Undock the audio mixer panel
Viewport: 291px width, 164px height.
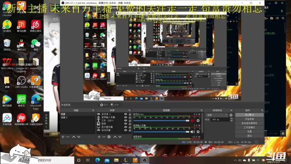click(202, 110)
